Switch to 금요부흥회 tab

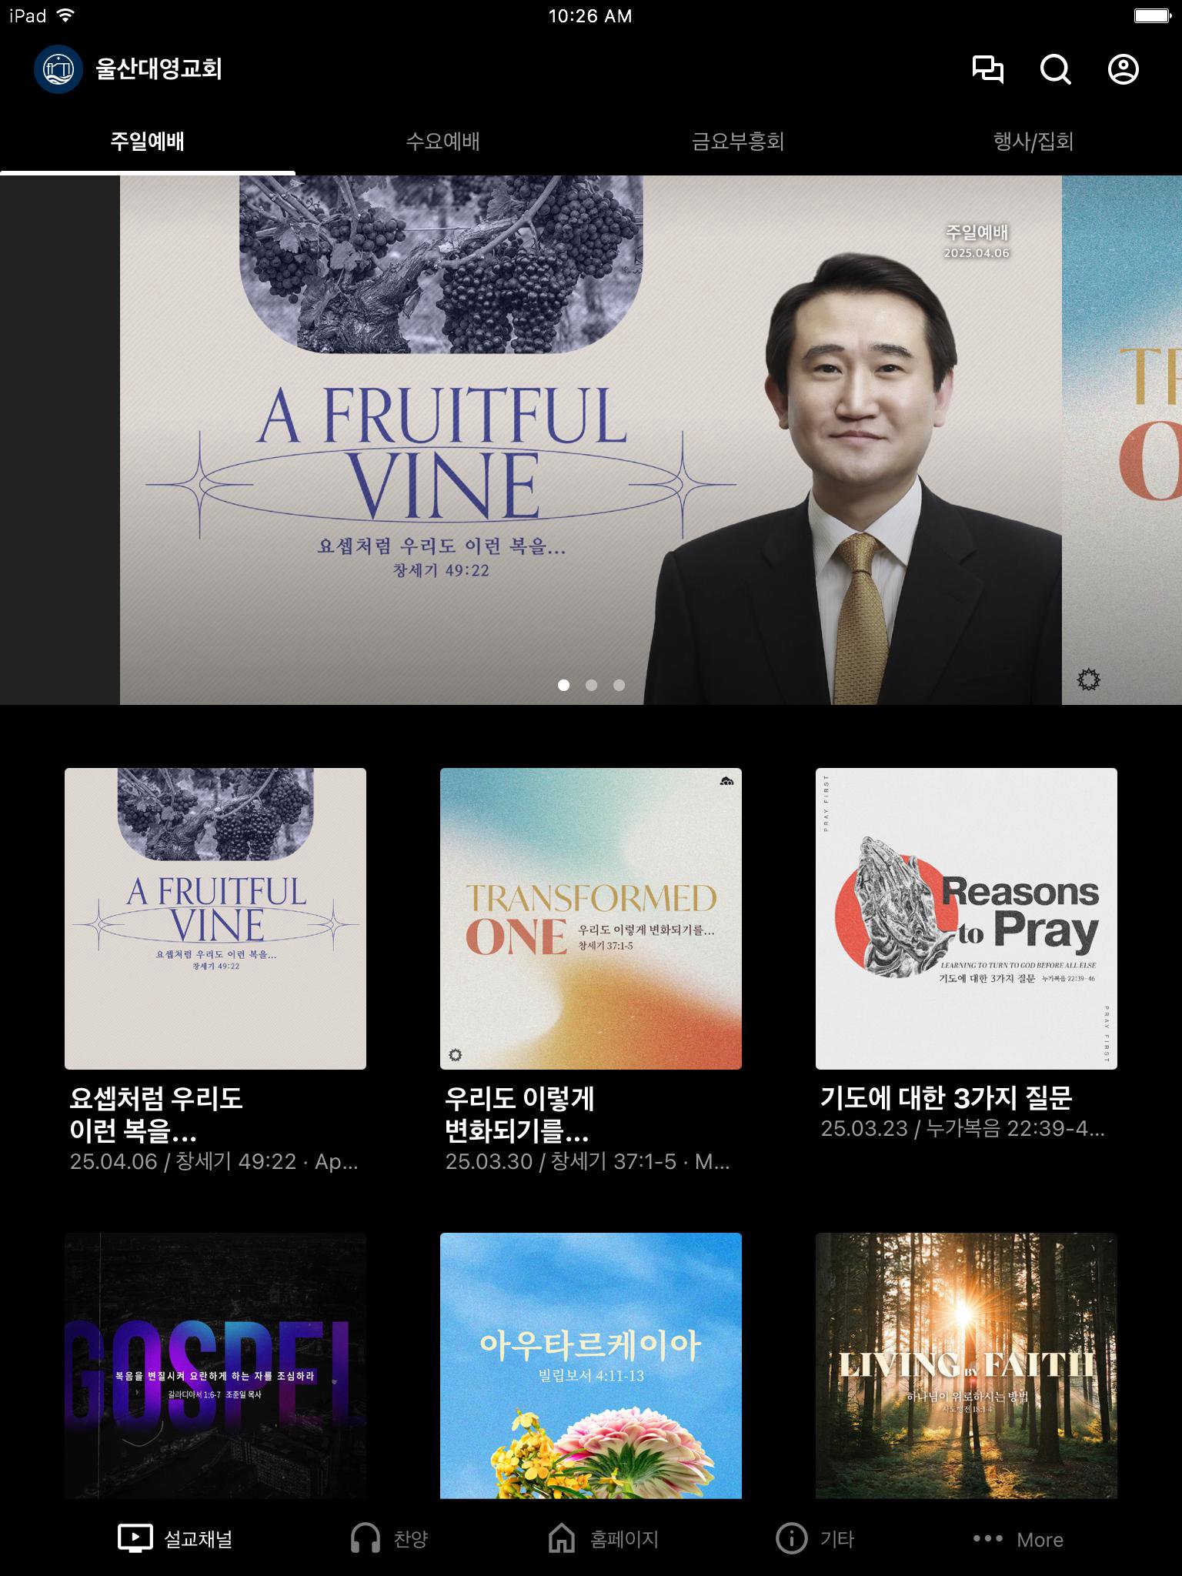click(738, 142)
